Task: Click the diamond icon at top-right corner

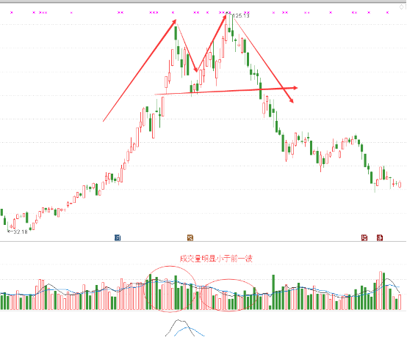Action: [x=401, y=7]
